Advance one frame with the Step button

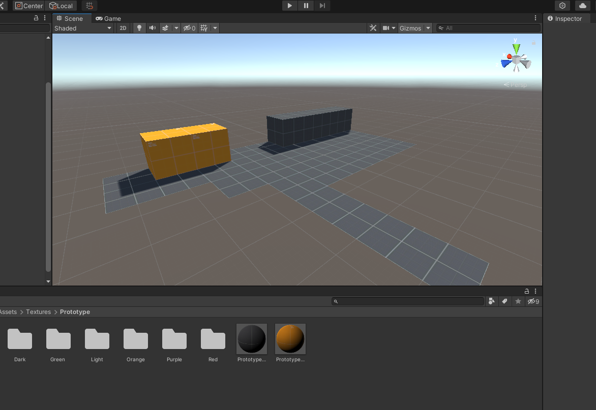point(322,6)
